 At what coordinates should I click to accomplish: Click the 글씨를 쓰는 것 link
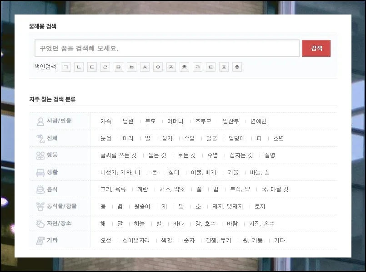coord(119,155)
